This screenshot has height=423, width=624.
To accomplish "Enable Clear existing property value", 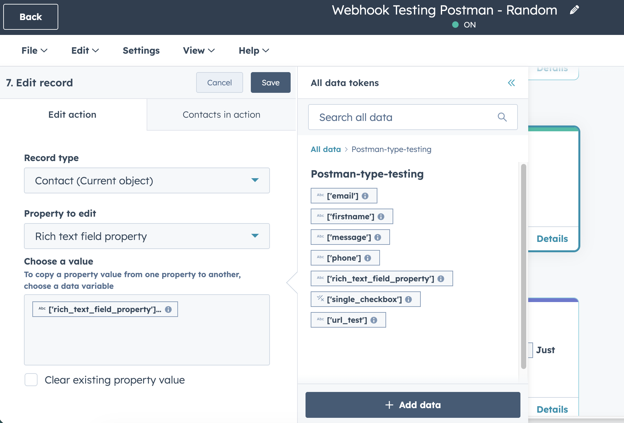I will tap(31, 380).
